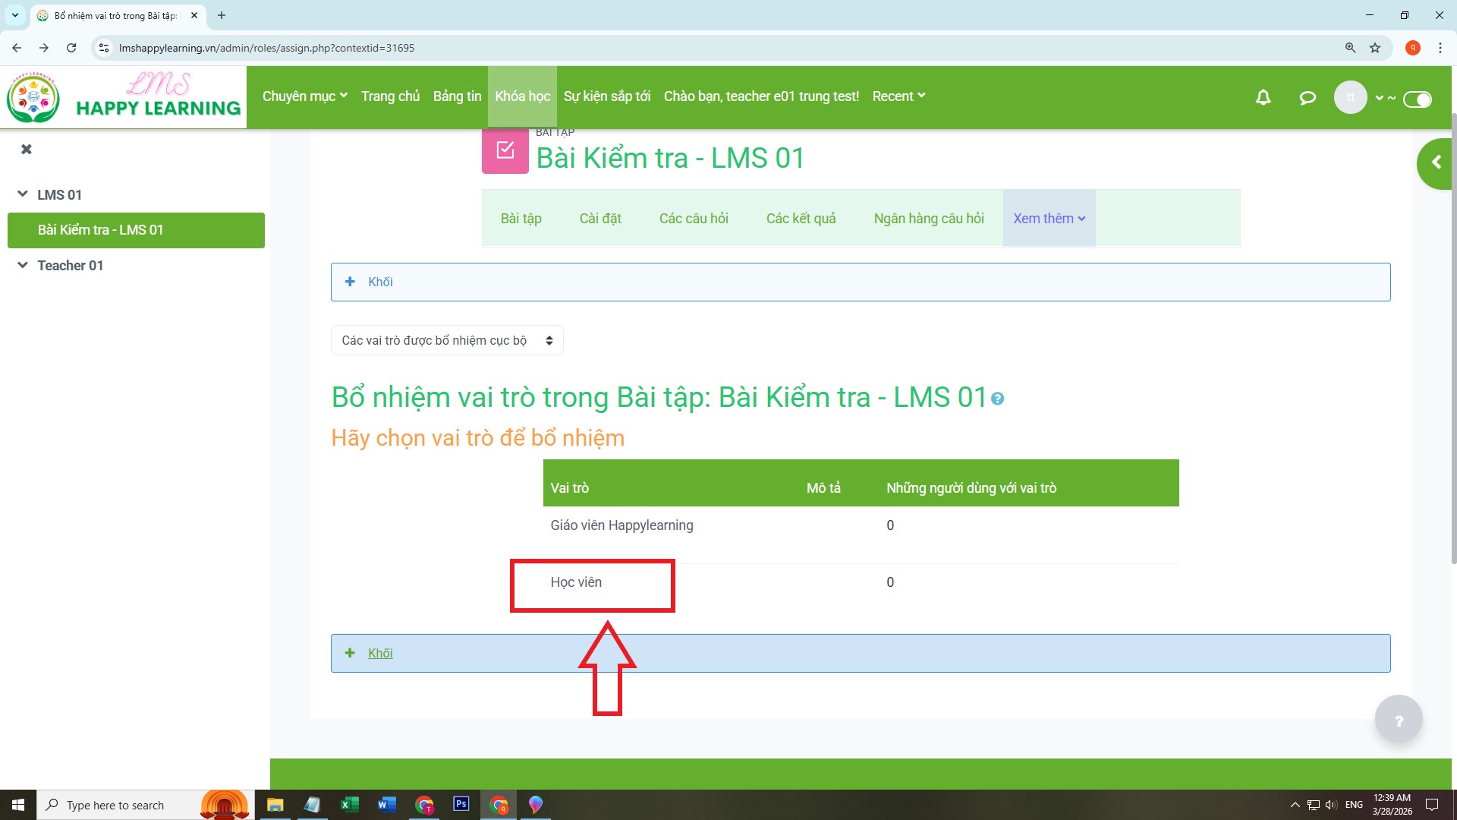Viewport: 1457px width, 820px height.
Task: Click the help question mark beside heading
Action: 998,399
